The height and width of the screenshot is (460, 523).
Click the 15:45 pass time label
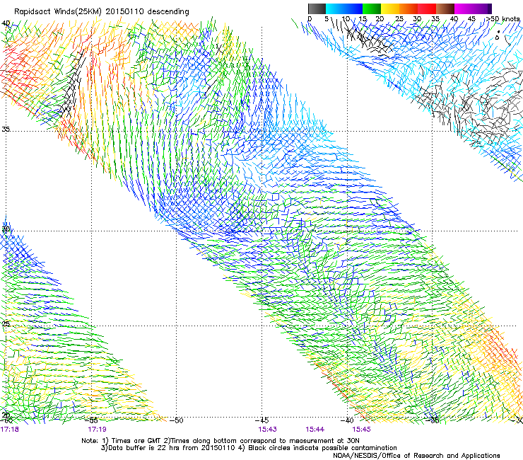click(361, 430)
